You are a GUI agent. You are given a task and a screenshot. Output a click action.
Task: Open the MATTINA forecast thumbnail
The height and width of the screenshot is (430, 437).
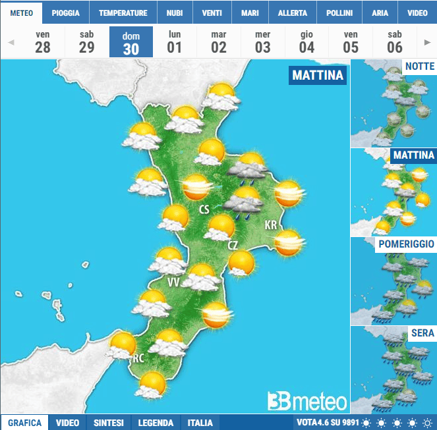point(393,192)
